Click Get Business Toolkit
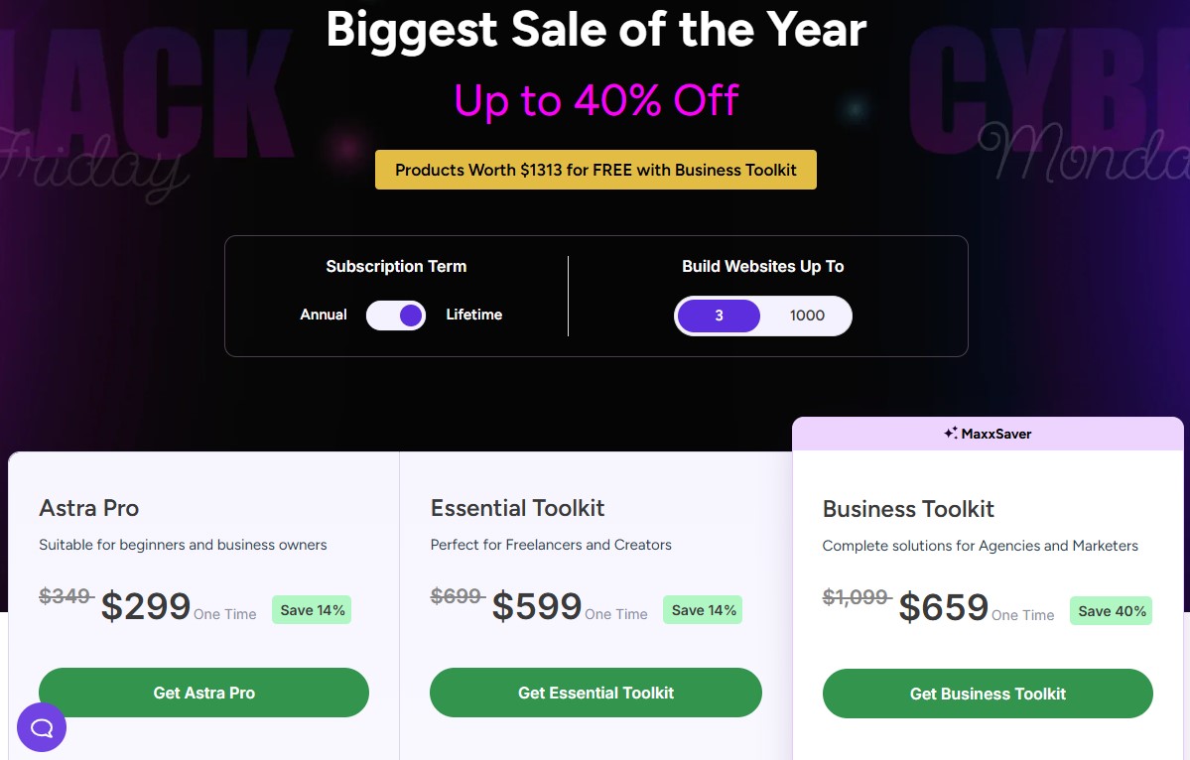The width and height of the screenshot is (1190, 760). [x=987, y=695]
